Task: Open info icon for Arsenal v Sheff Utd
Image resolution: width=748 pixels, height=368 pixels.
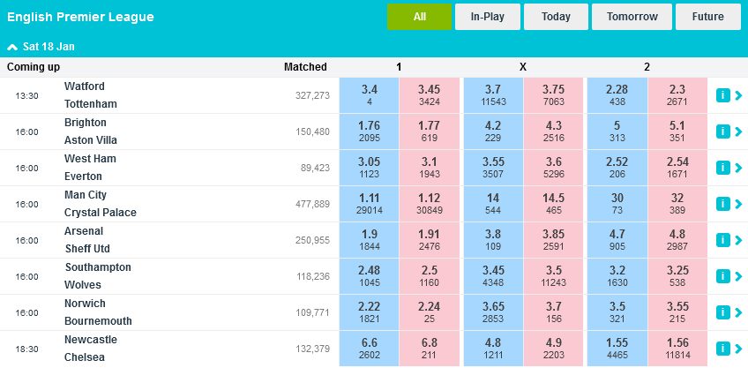Action: tap(722, 240)
